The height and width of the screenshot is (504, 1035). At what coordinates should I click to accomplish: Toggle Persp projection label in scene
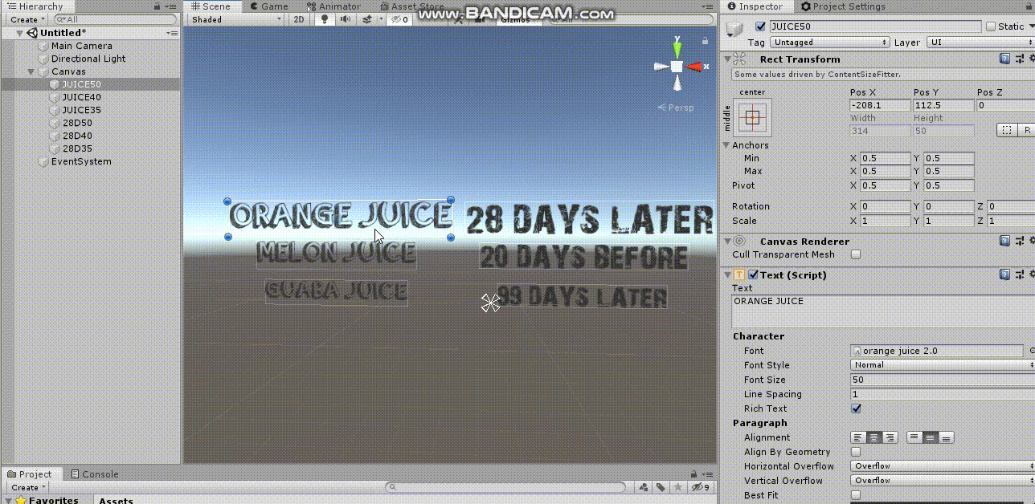point(675,108)
